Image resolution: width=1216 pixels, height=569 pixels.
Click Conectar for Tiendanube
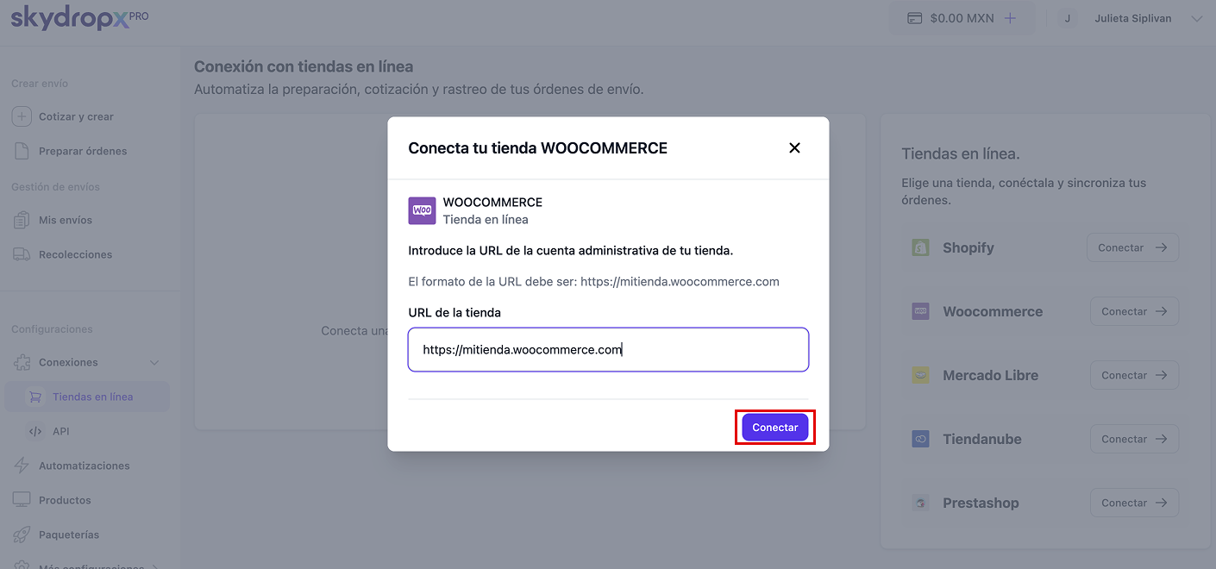click(1134, 439)
